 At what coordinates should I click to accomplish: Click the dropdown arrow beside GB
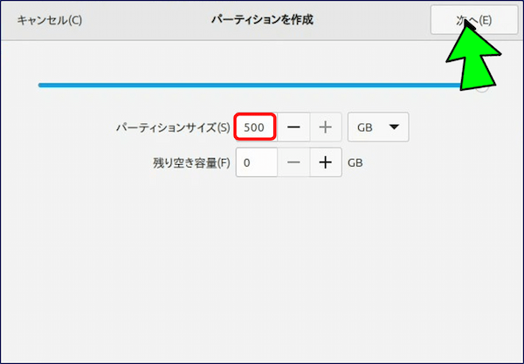[394, 127]
